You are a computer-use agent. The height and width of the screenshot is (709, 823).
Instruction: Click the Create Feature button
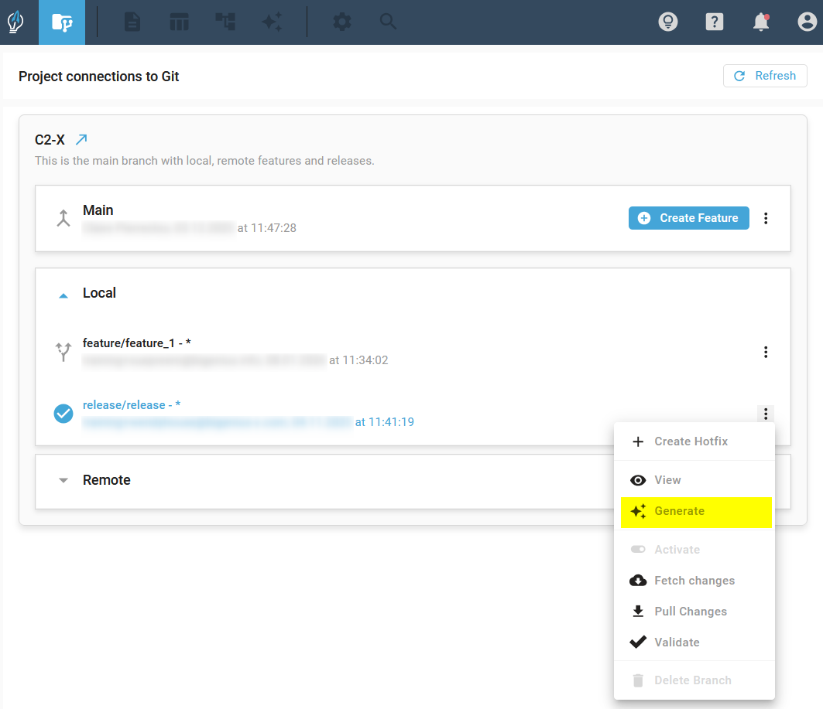click(688, 219)
